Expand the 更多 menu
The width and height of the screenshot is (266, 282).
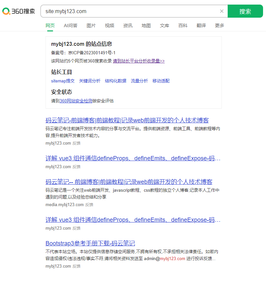219,26
